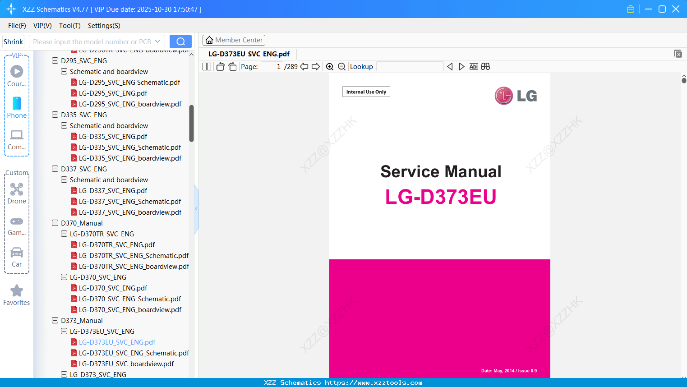Open LG-D370_SVC_ENG_Schematic.pdf from the tree
687x387 pixels.
pos(129,299)
